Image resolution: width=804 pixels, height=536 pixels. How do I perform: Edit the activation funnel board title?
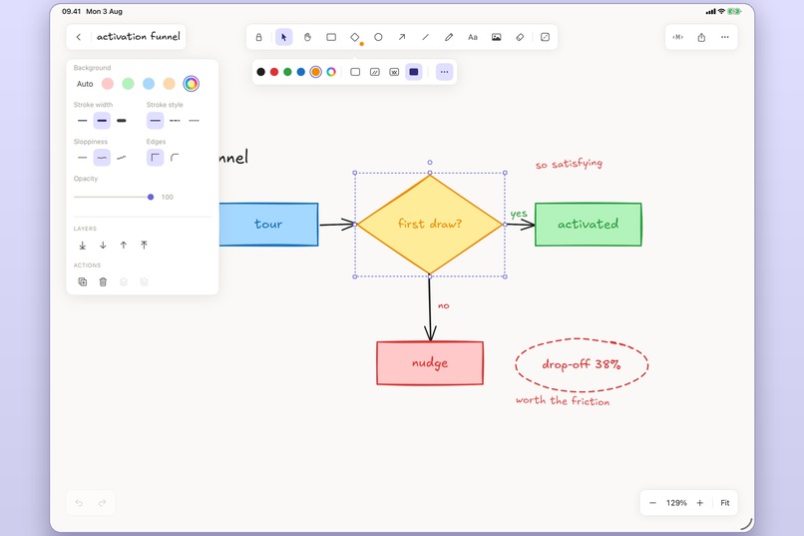139,36
